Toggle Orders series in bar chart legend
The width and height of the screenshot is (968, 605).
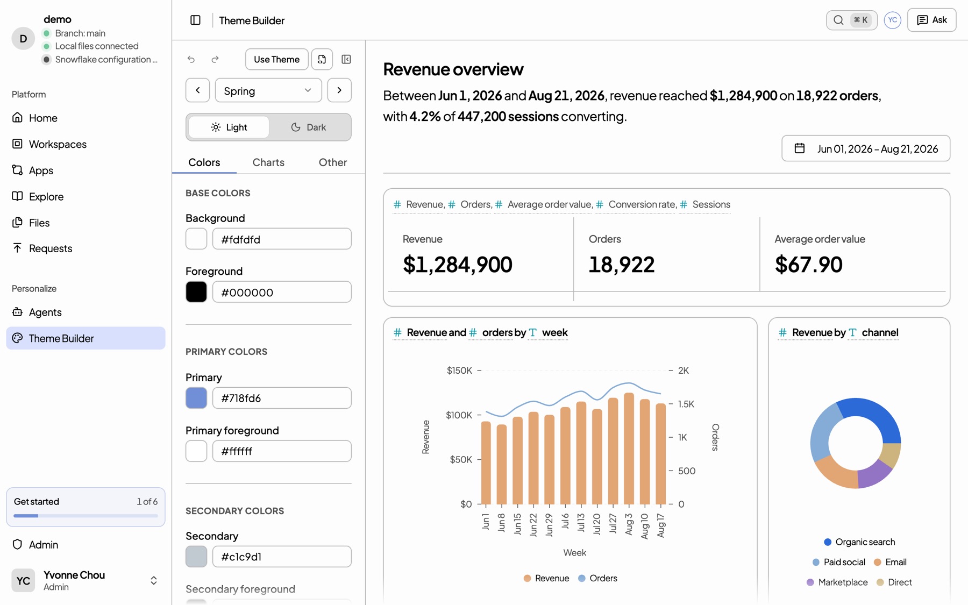click(x=597, y=578)
